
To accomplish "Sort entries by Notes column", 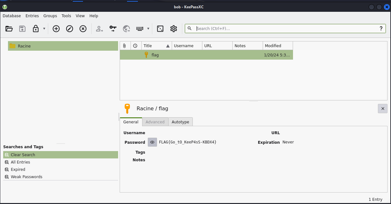I will click(x=248, y=46).
